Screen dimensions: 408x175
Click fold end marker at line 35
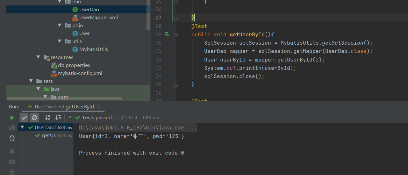click(x=175, y=84)
